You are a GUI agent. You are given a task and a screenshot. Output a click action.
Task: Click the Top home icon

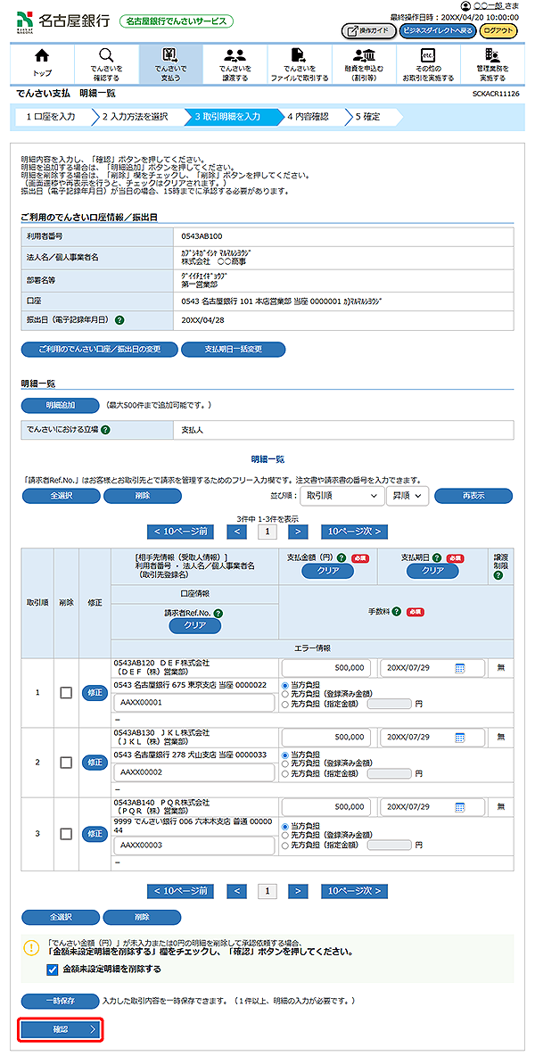point(42,57)
